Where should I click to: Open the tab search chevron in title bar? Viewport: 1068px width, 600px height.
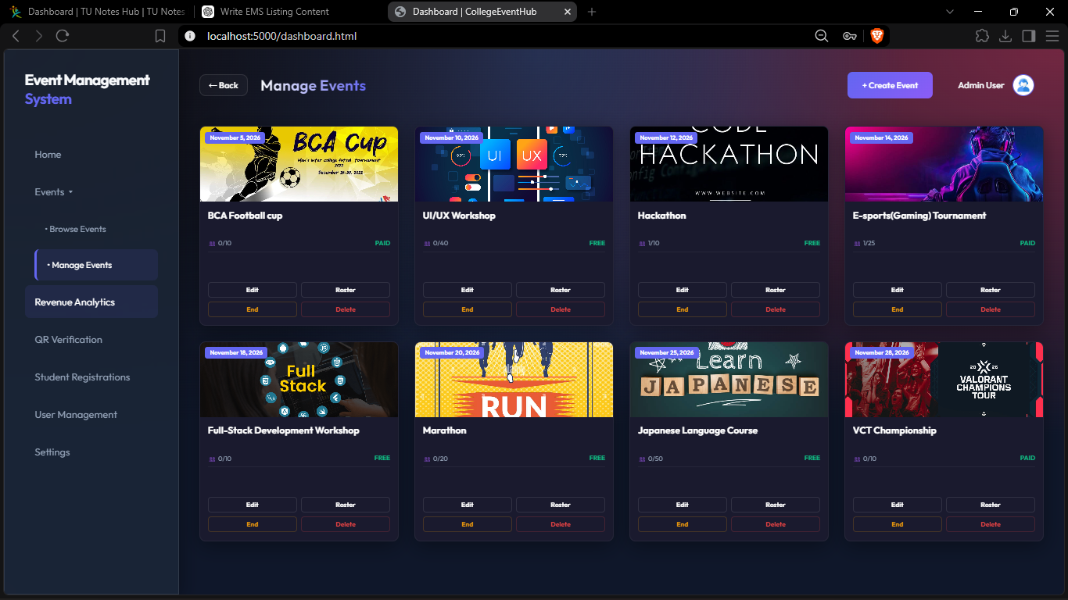[950, 12]
